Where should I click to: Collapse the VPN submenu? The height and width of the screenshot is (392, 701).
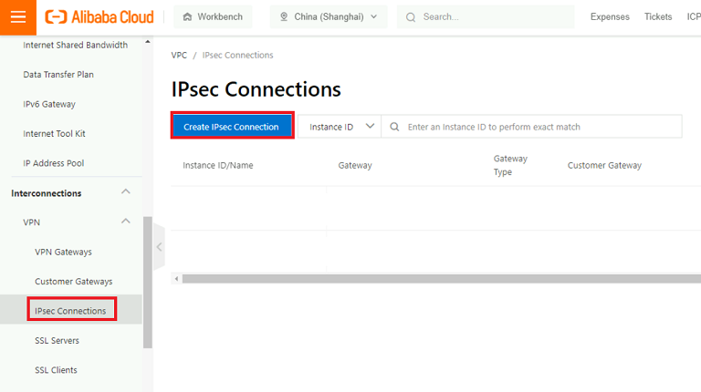pos(126,221)
